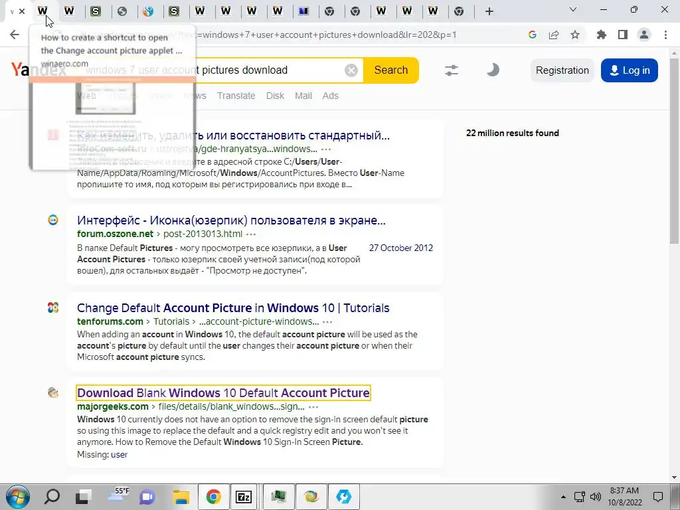
Task: Open taskbar search magnifier
Action: click(52, 497)
